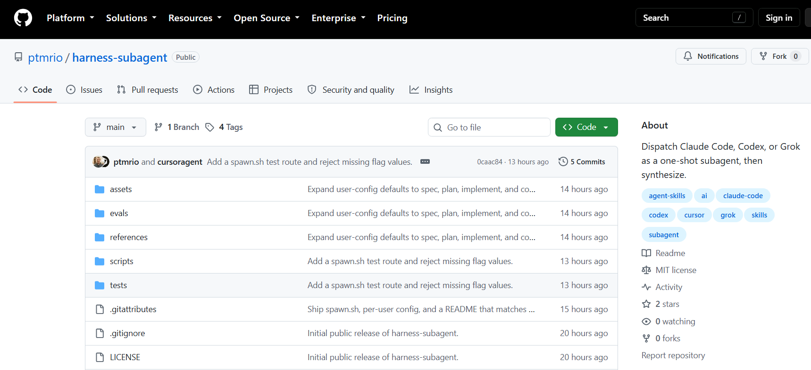Click the file icon for .gitattributes
Viewport: 811px width, 370px height.
pyautogui.click(x=100, y=309)
